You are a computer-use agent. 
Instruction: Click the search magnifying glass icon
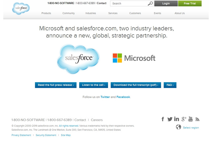click(150, 4)
